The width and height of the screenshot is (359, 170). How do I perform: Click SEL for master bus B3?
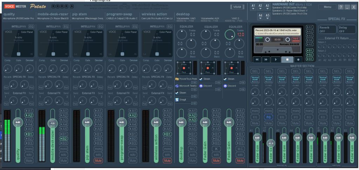point(350,71)
